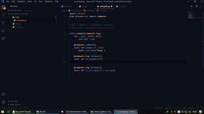Screen dimensions: 204x114
Task: Open the Accounts menu icon
Action: coord(4,94)
